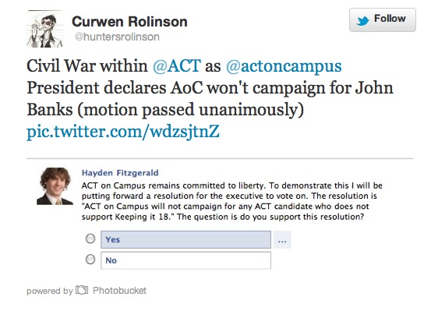Click the Hayden Fitzgerald name link
431x311 pixels.
pos(120,173)
